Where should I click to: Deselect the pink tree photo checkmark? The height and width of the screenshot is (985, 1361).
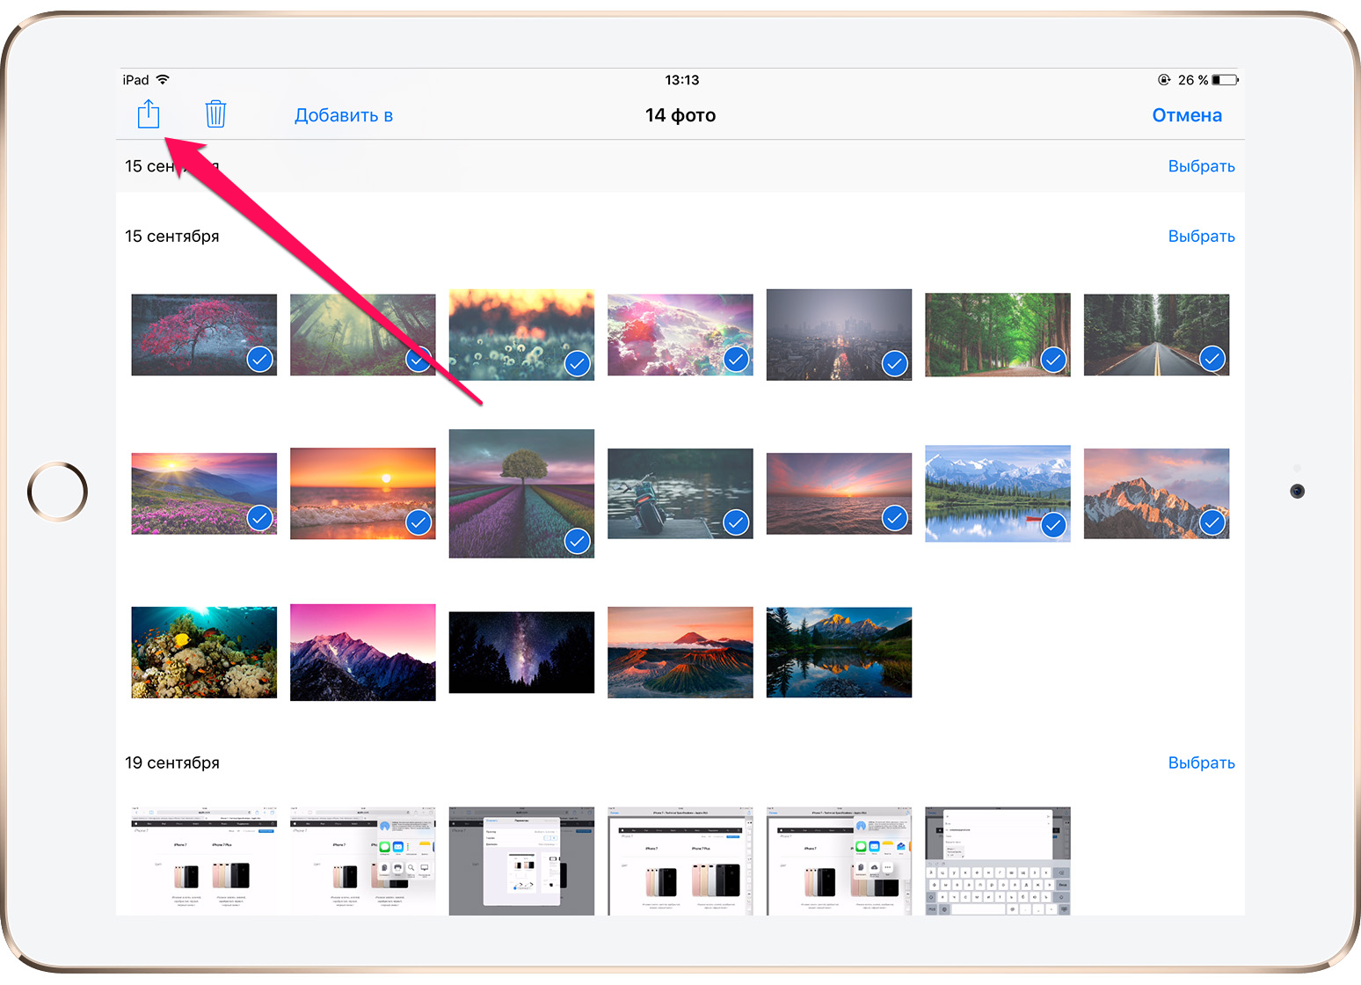point(260,359)
